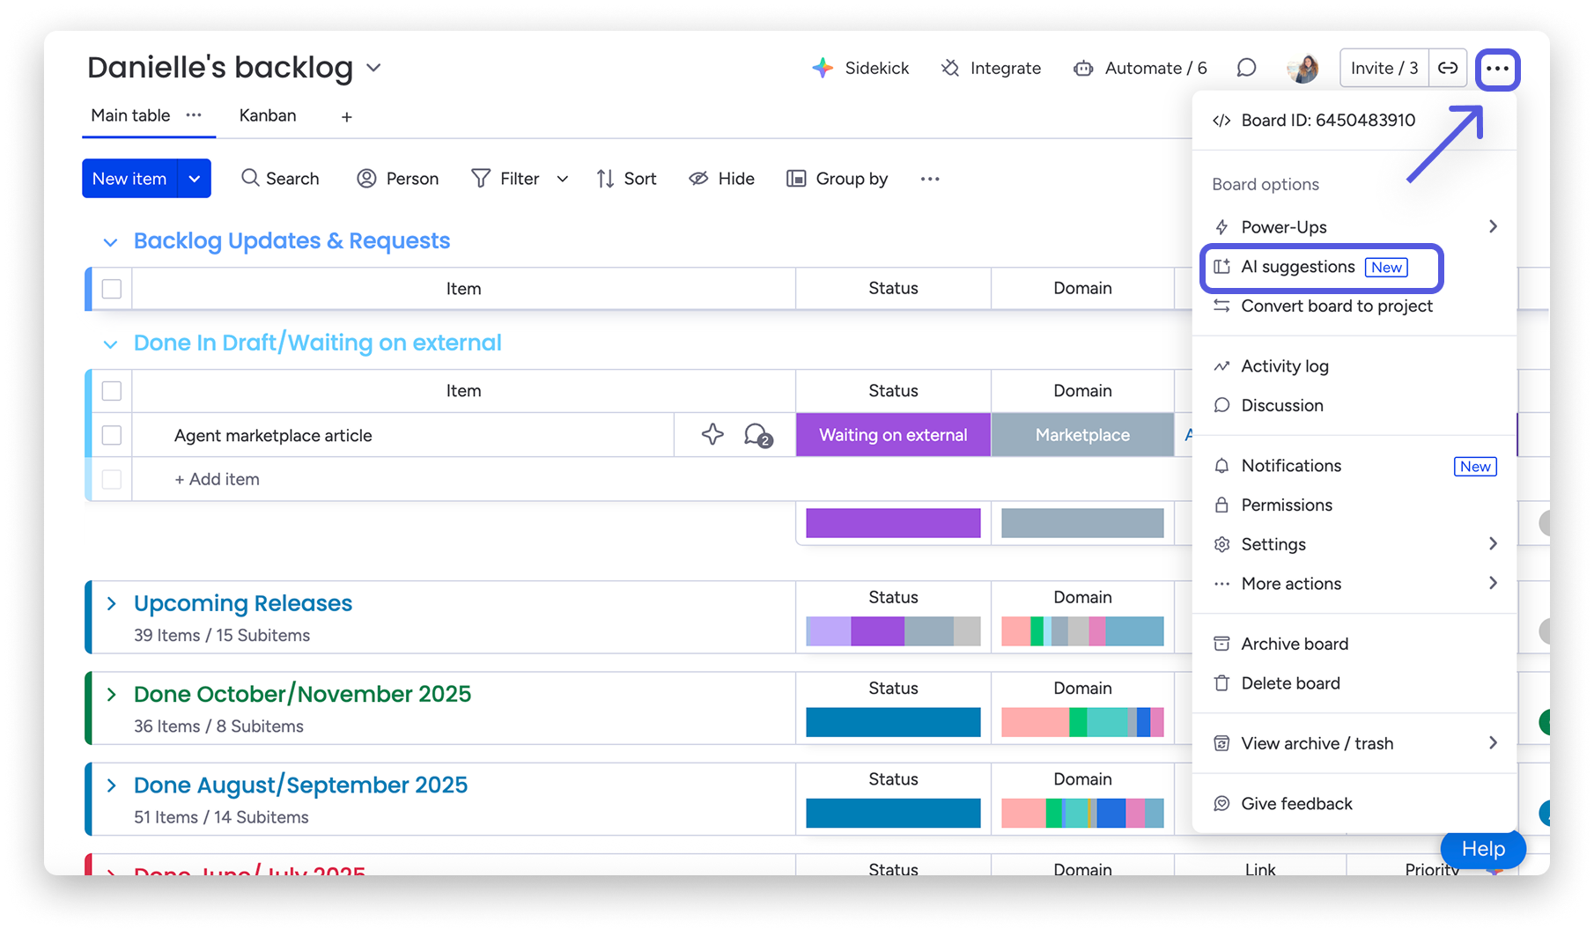This screenshot has width=1594, height=929.
Task: Click the Danielle's backlog board name
Action: pyautogui.click(x=220, y=68)
